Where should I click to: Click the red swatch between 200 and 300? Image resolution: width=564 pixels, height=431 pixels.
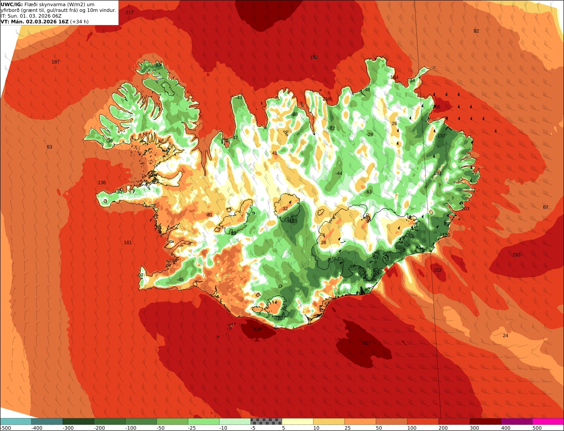click(454, 421)
